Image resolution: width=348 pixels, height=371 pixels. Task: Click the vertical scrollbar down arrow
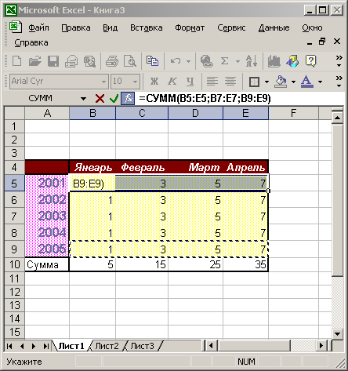337,334
